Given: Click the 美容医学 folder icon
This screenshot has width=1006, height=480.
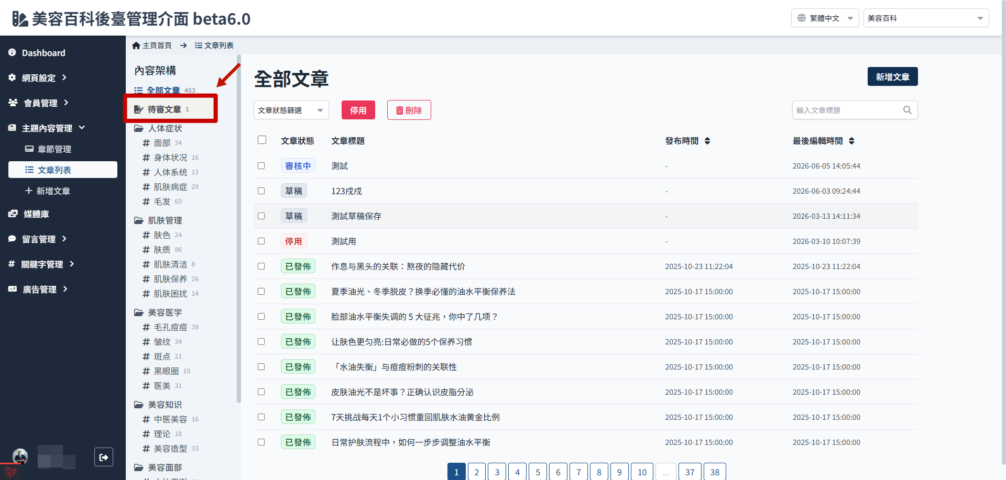Looking at the screenshot, I should tap(139, 312).
